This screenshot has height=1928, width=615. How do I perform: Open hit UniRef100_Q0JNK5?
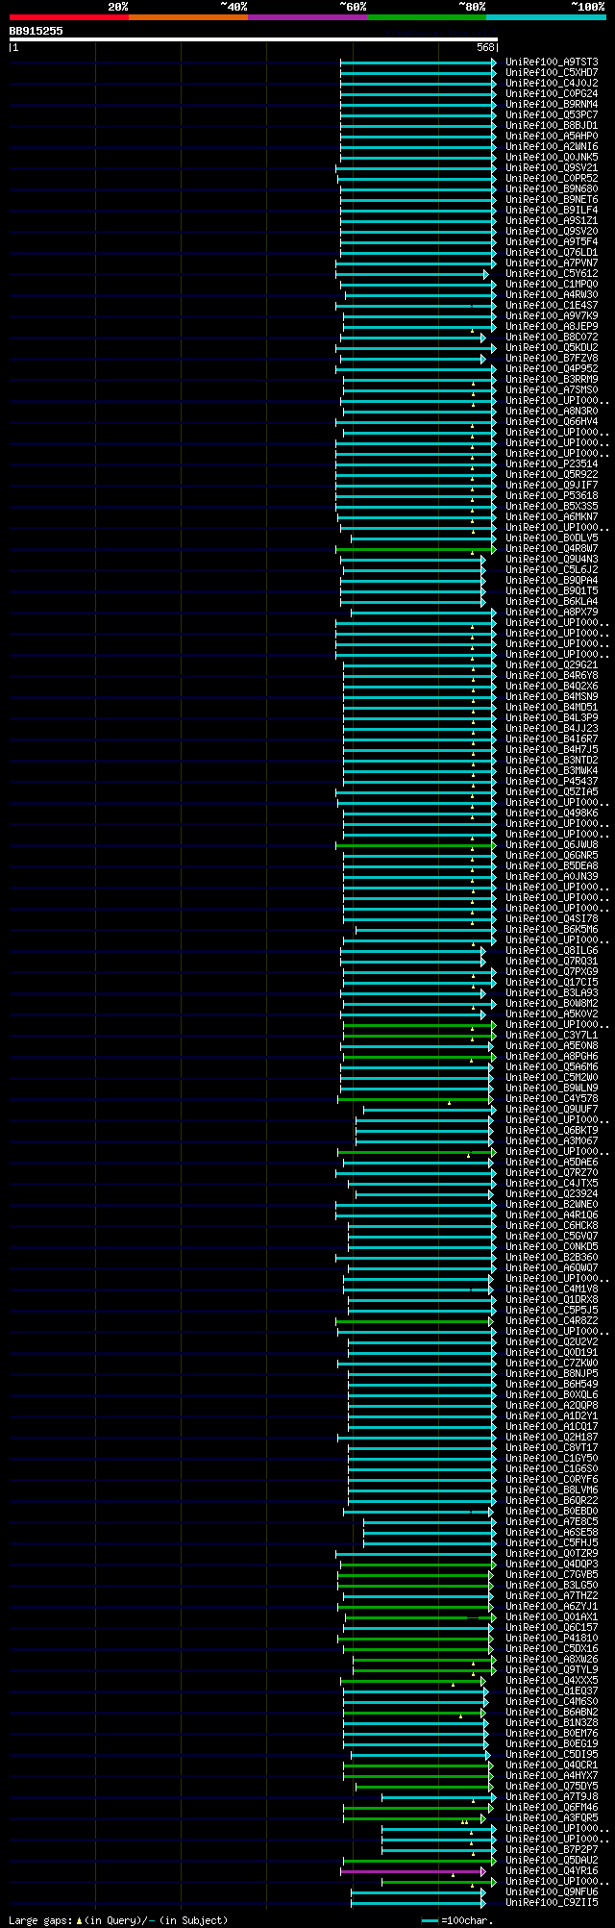point(552,157)
